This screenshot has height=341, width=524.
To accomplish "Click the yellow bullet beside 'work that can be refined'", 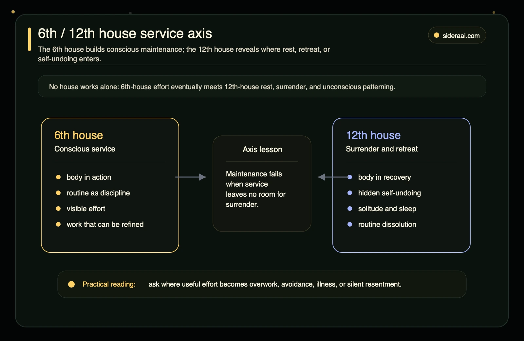I will [58, 224].
